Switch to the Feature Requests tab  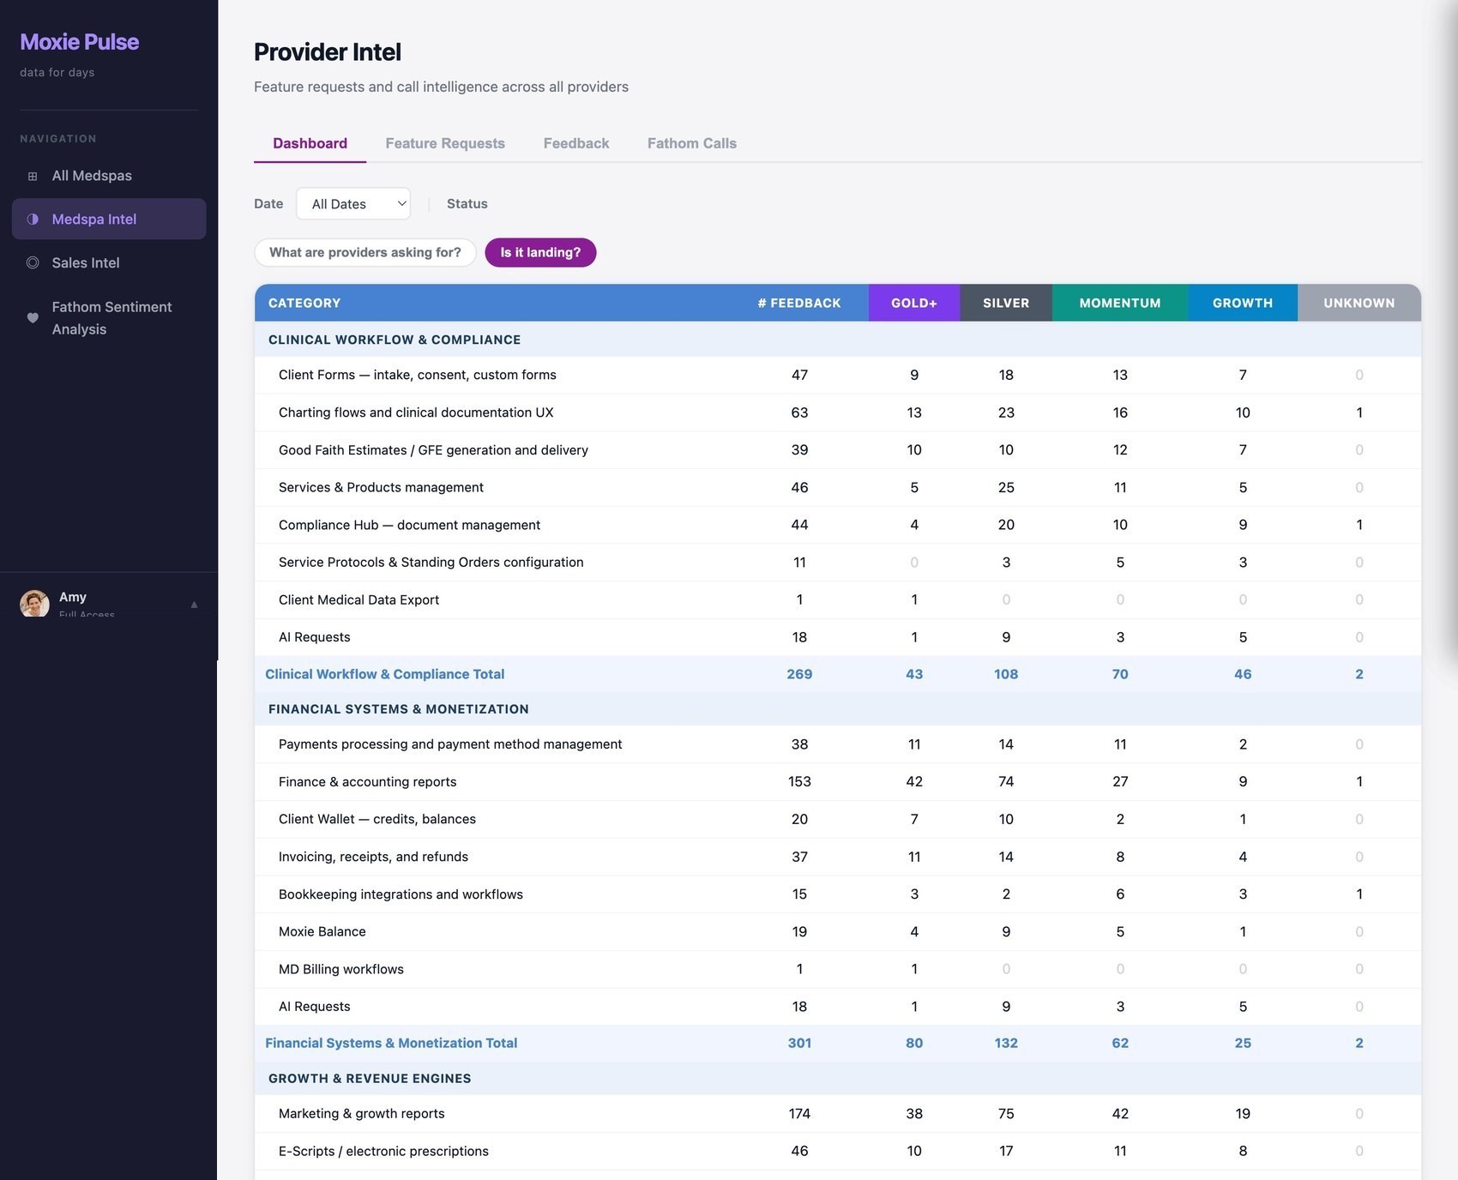tap(445, 143)
